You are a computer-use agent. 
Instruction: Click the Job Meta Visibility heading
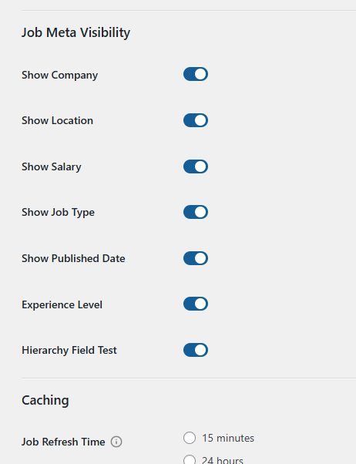(76, 32)
